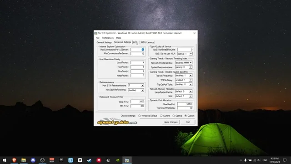
Task: Click the Min RTO input field
Action: tap(137, 106)
